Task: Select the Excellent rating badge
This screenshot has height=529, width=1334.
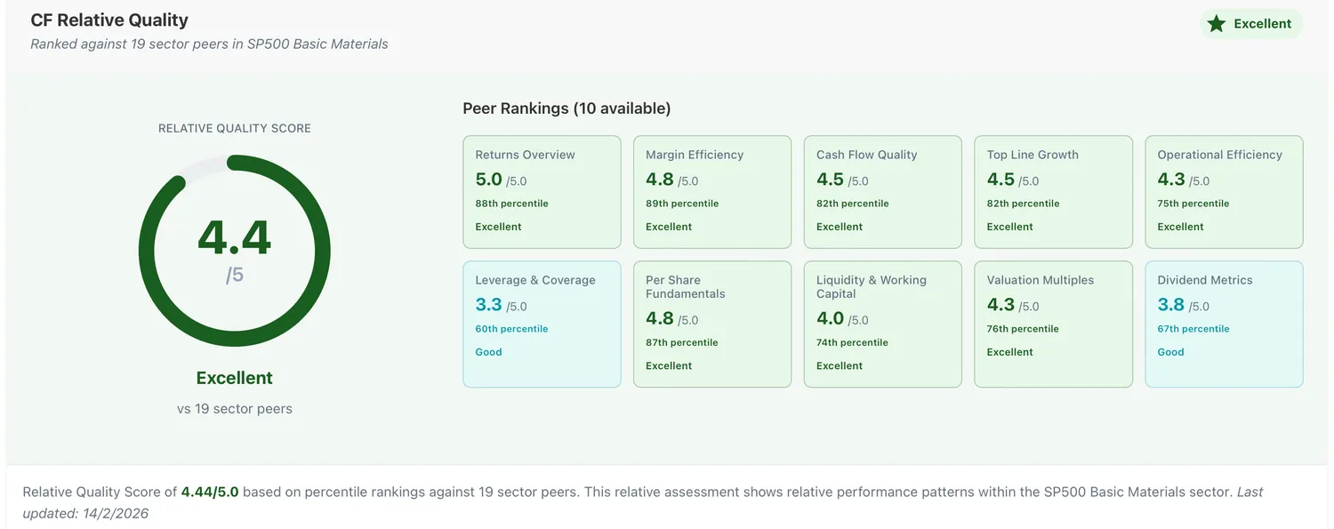Action: coord(1251,24)
